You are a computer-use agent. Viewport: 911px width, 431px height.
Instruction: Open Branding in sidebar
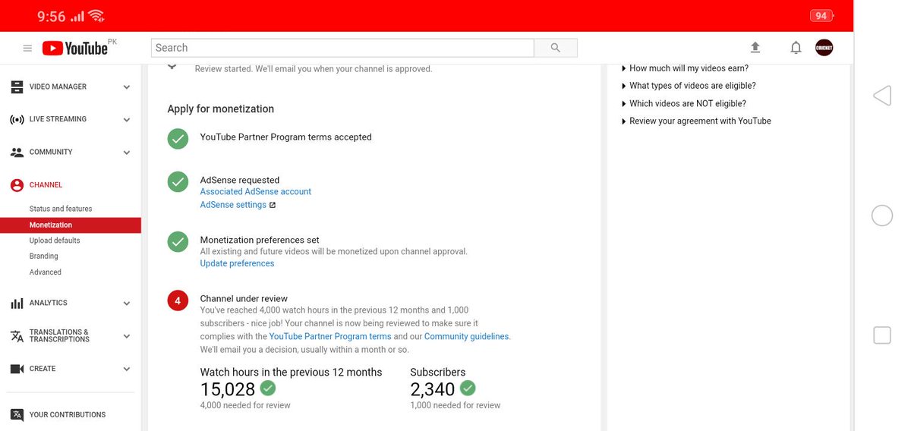coord(44,256)
